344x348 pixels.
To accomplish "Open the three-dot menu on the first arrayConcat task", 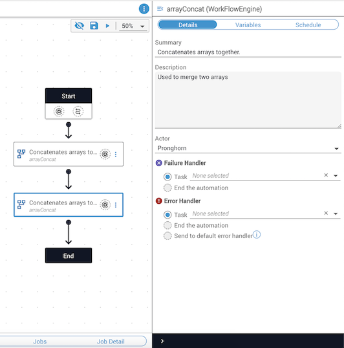I will pyautogui.click(x=116, y=154).
